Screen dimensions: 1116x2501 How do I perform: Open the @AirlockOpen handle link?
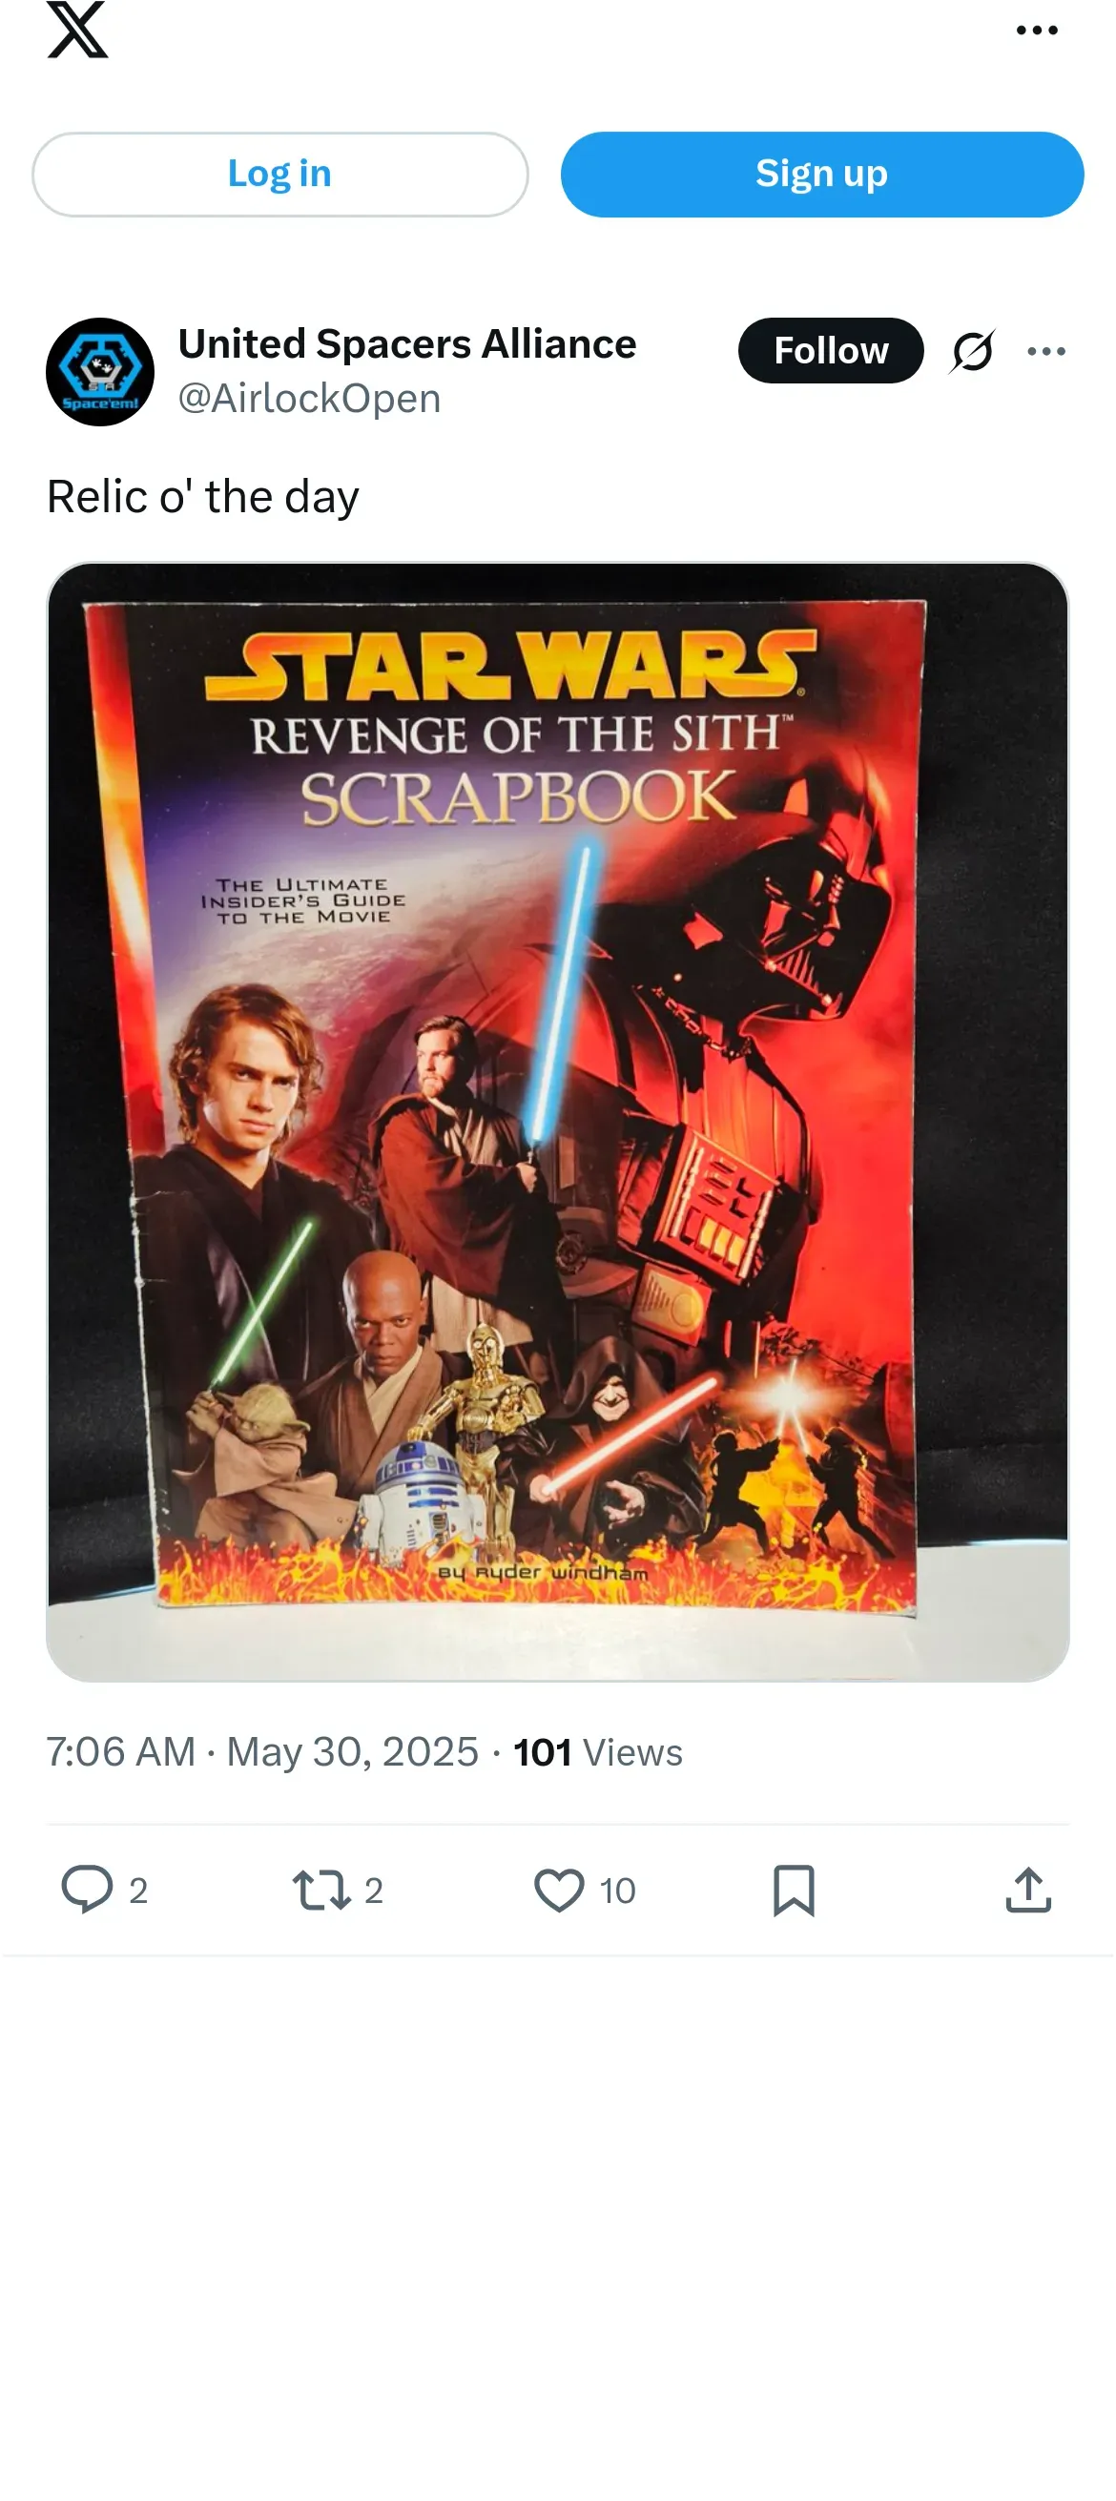pos(309,398)
